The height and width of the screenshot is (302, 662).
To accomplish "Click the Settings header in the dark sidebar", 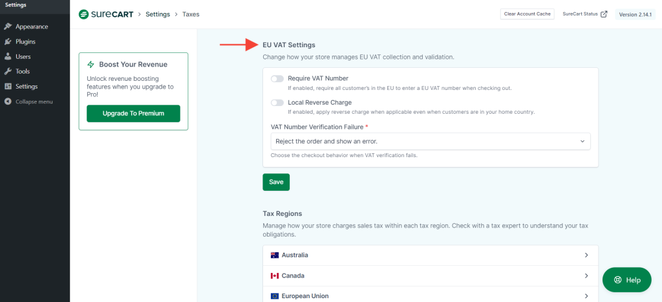I will point(16,5).
